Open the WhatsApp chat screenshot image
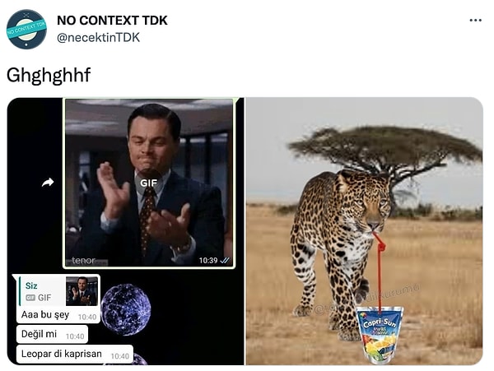 point(125,231)
